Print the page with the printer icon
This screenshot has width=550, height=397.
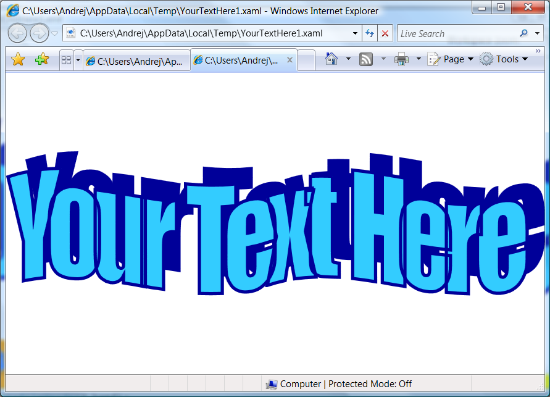[x=402, y=59]
